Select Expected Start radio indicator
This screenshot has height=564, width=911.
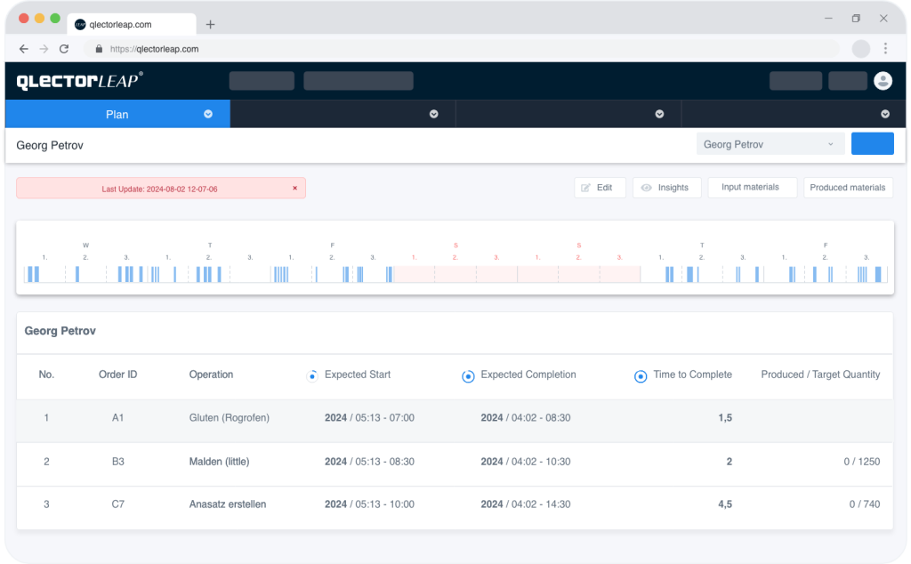(x=312, y=376)
